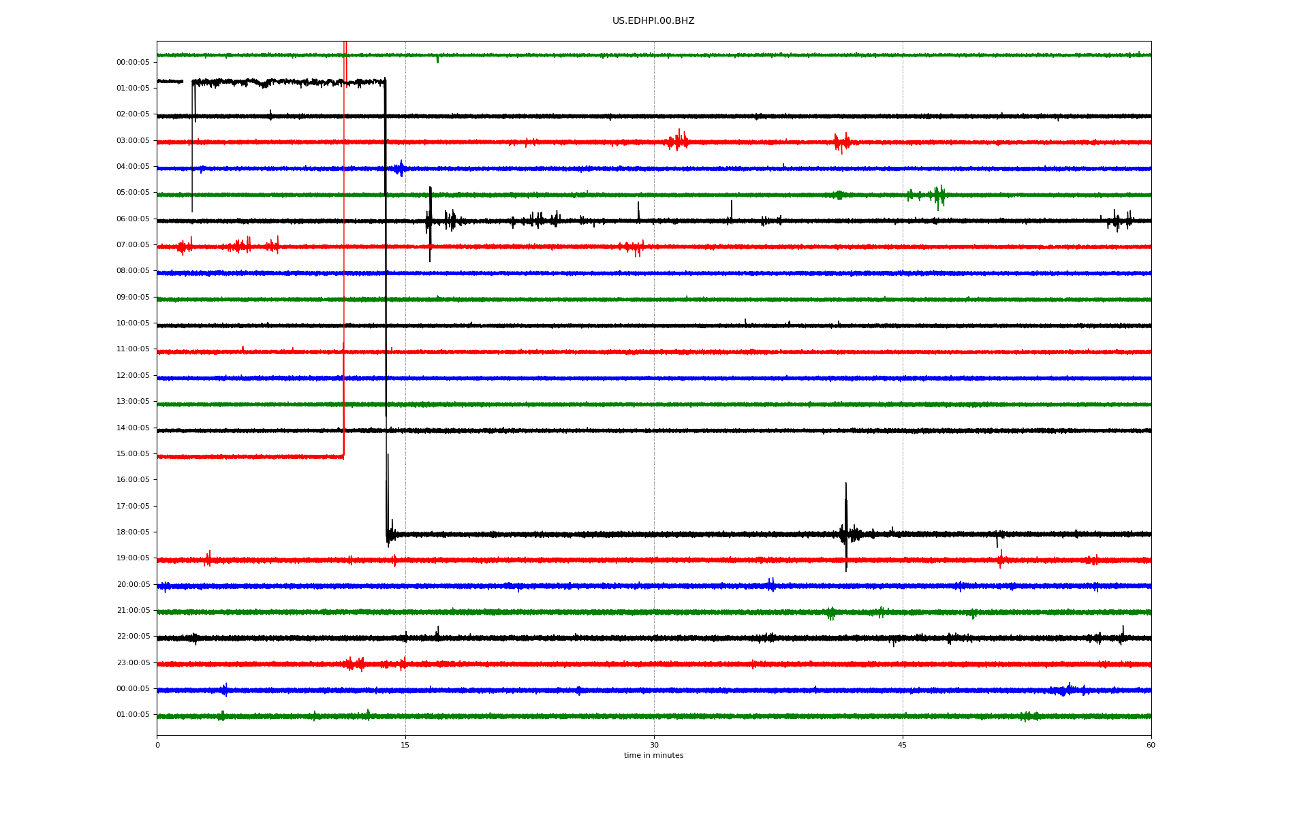Select the 01:00:05 label beside the black trace
Viewport: 1308px width, 817px height.
pyautogui.click(x=133, y=88)
